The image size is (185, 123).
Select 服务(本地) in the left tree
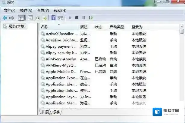17,26
